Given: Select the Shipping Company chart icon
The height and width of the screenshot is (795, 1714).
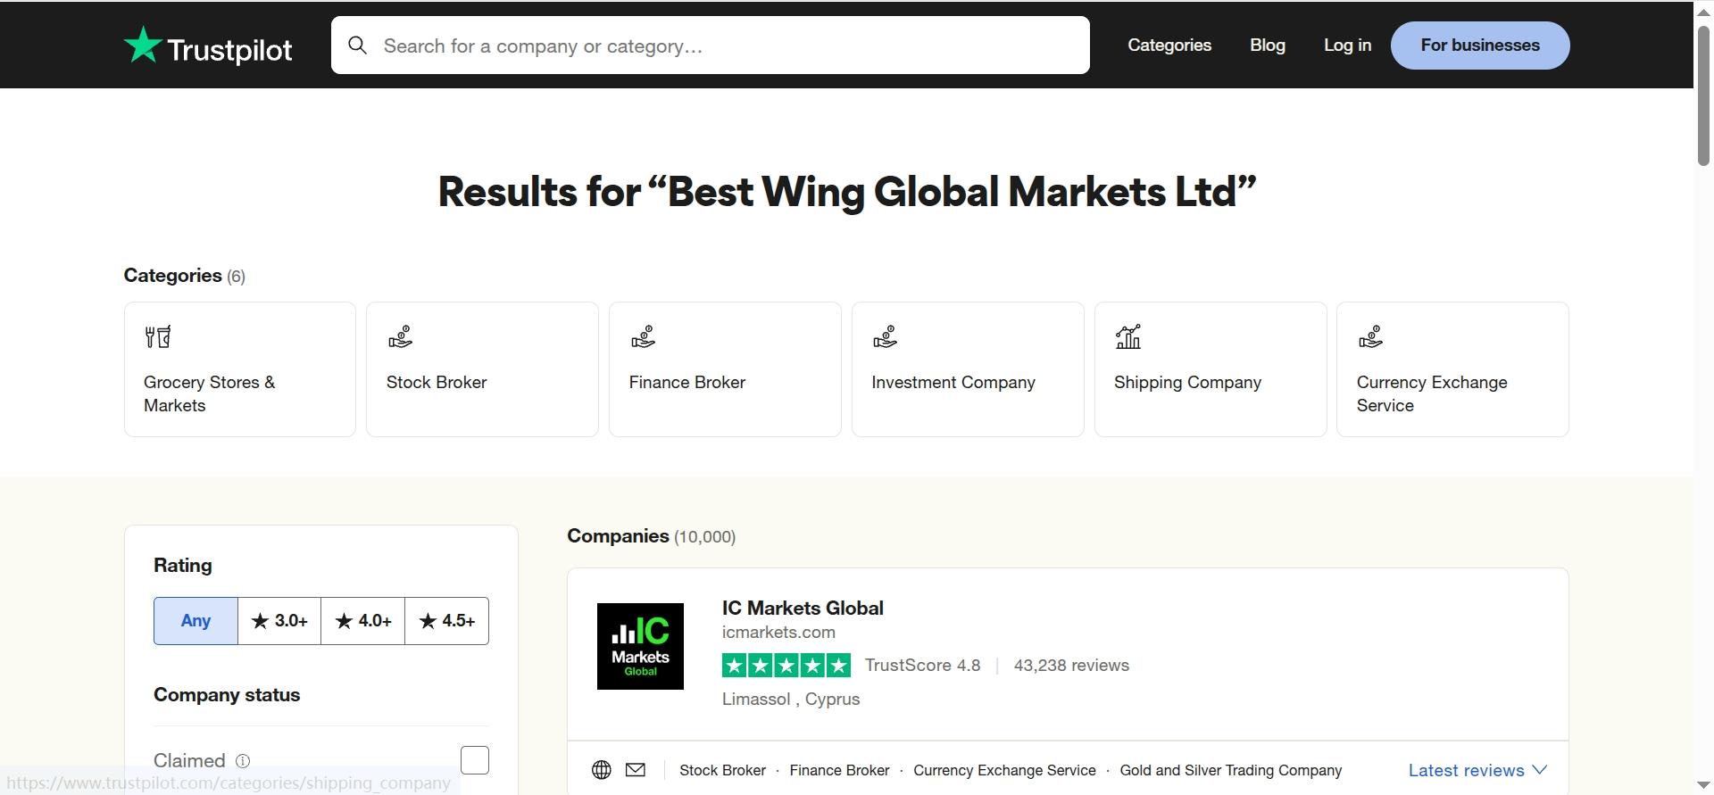Looking at the screenshot, I should click(x=1128, y=336).
